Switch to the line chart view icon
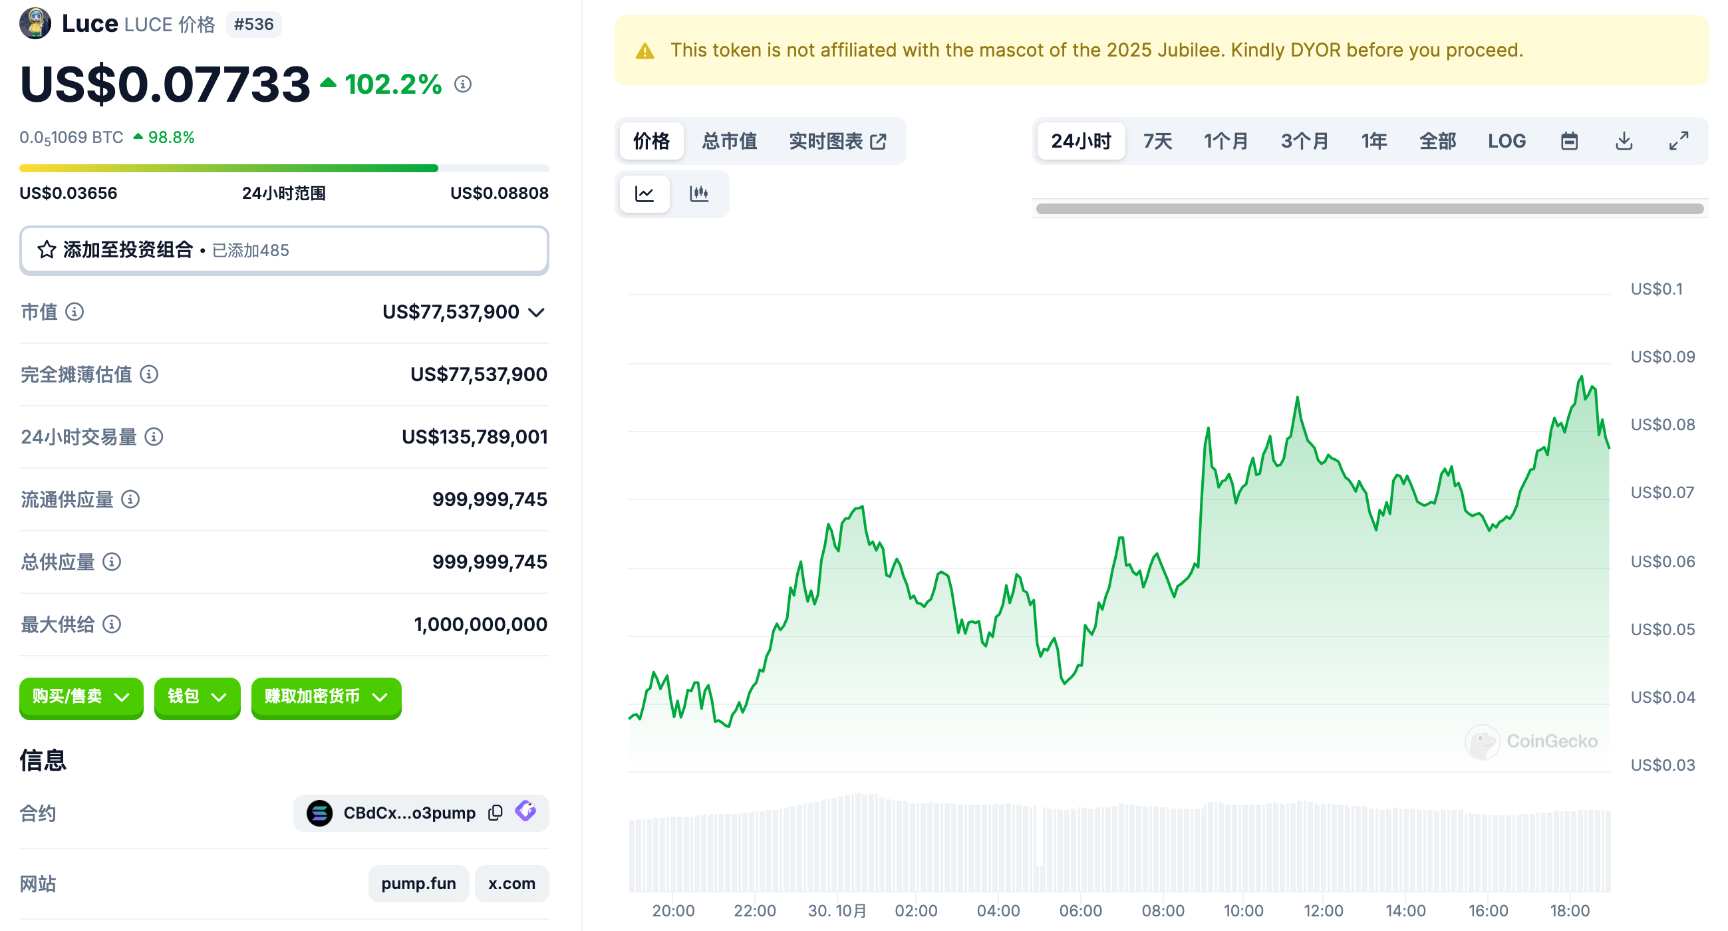Screen dimensions: 1728x931 click(644, 194)
